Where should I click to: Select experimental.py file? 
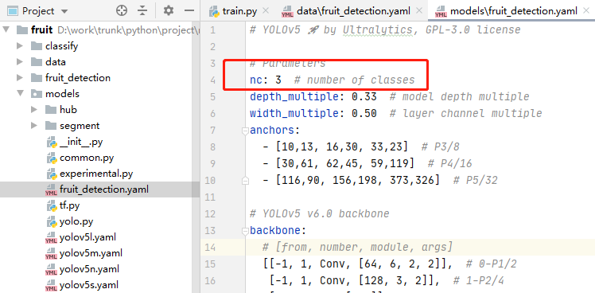pos(96,174)
